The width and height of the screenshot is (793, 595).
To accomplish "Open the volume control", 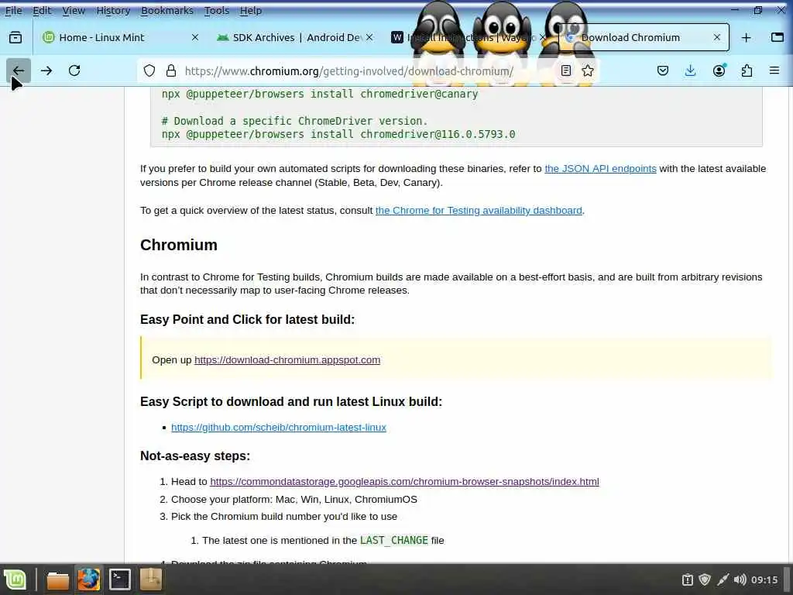I will 740,580.
